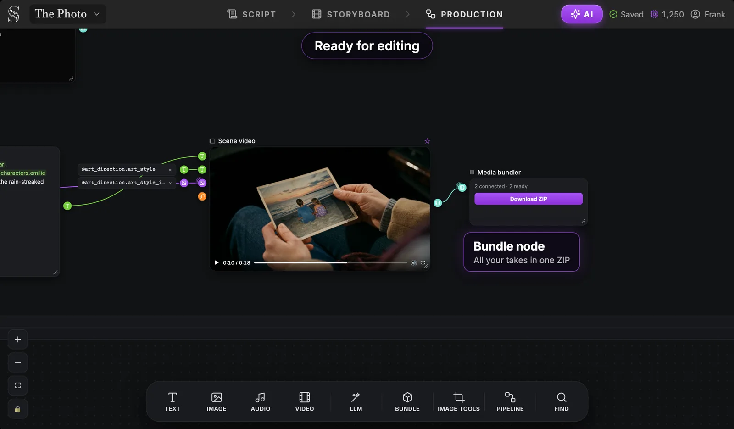Open the AI assistant button
This screenshot has width=734, height=429.
pyautogui.click(x=582, y=14)
